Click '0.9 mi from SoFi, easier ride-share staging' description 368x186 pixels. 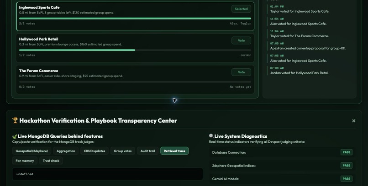pos(71,76)
